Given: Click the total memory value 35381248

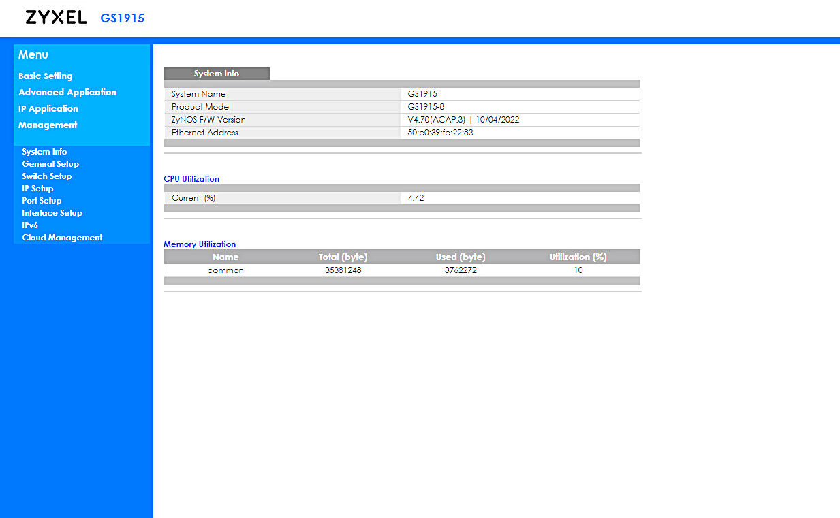Looking at the screenshot, I should point(343,270).
